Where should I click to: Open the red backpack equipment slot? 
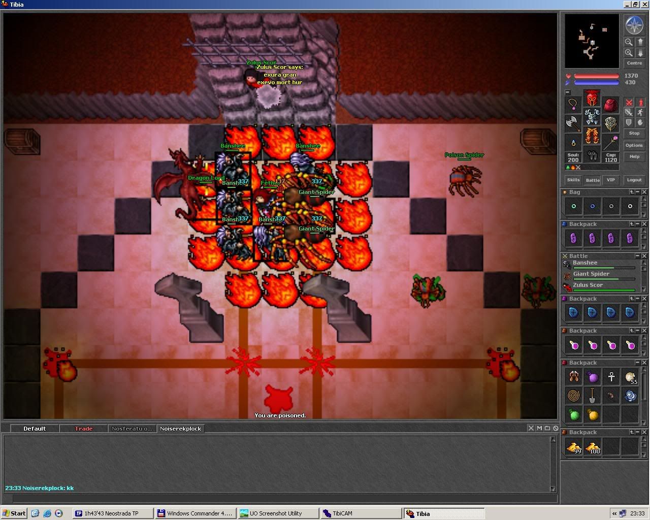pyautogui.click(x=610, y=104)
